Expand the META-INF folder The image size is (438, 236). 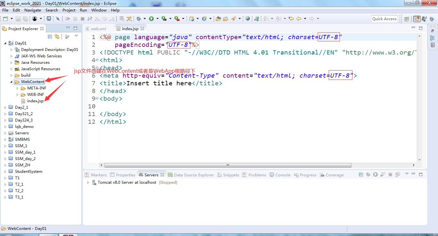click(18, 88)
